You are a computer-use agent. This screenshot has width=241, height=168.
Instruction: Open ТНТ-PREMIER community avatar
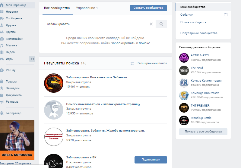click(184, 108)
